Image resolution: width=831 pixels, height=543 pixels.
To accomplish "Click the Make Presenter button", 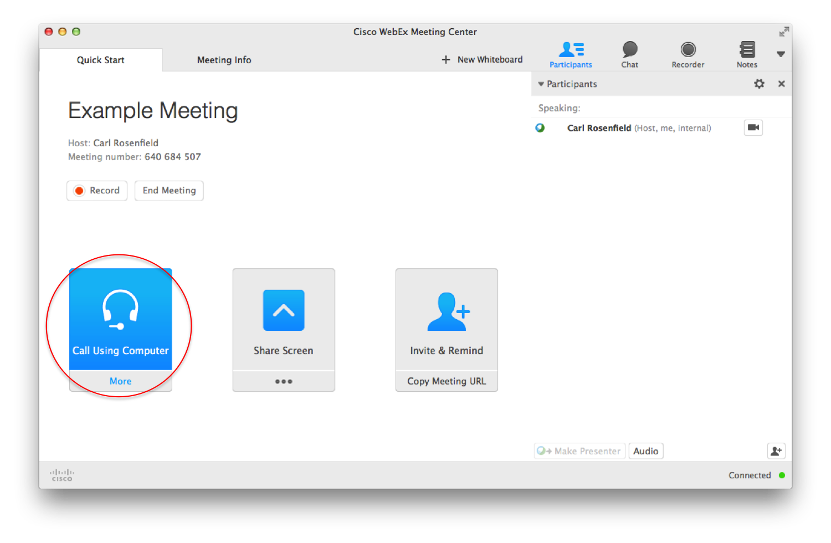I will pyautogui.click(x=579, y=451).
